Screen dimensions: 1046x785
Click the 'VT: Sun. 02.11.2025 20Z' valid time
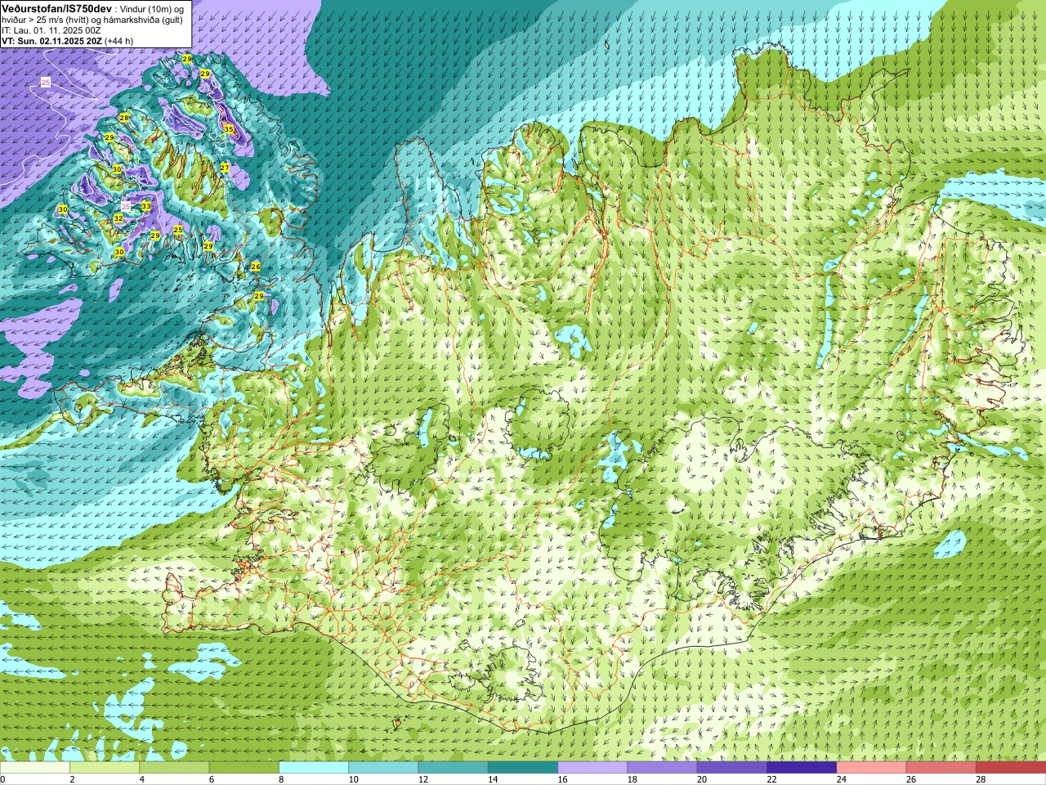[x=51, y=41]
